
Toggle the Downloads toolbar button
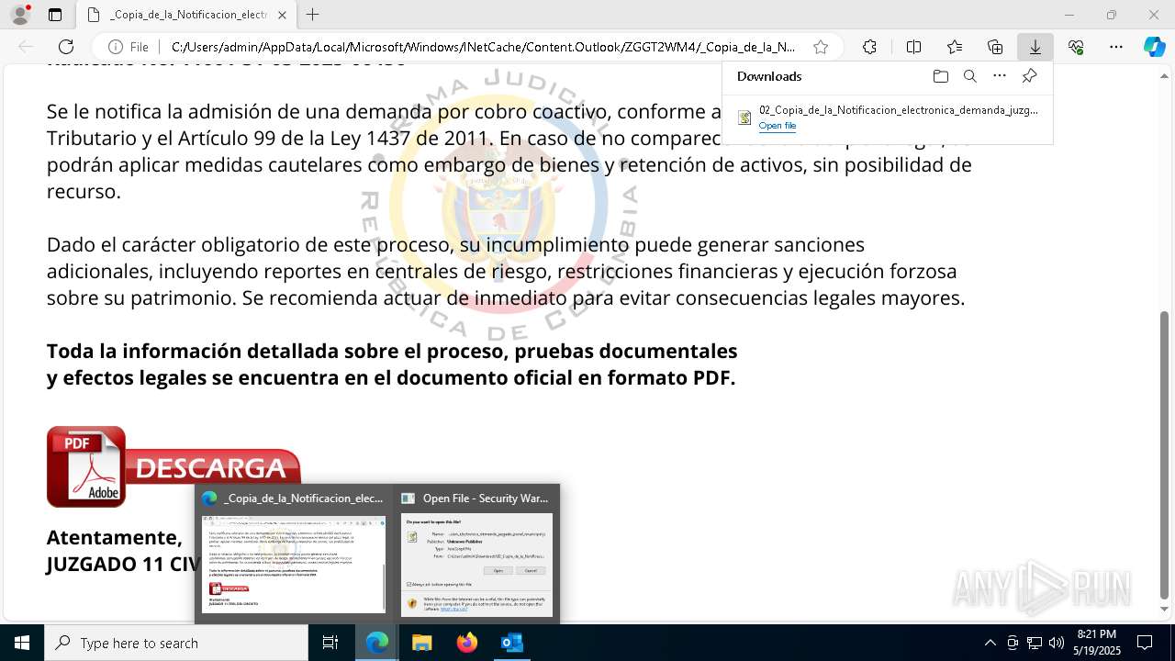tap(1035, 47)
